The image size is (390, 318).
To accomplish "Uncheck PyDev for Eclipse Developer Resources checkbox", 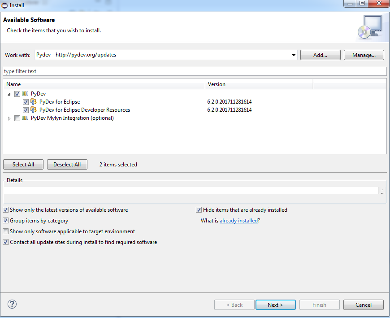I will pyautogui.click(x=26, y=110).
